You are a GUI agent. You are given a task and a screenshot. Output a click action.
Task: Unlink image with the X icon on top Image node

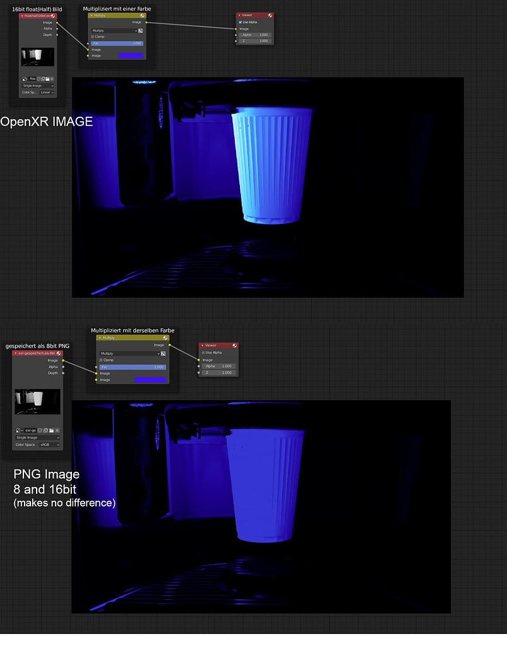(52, 79)
